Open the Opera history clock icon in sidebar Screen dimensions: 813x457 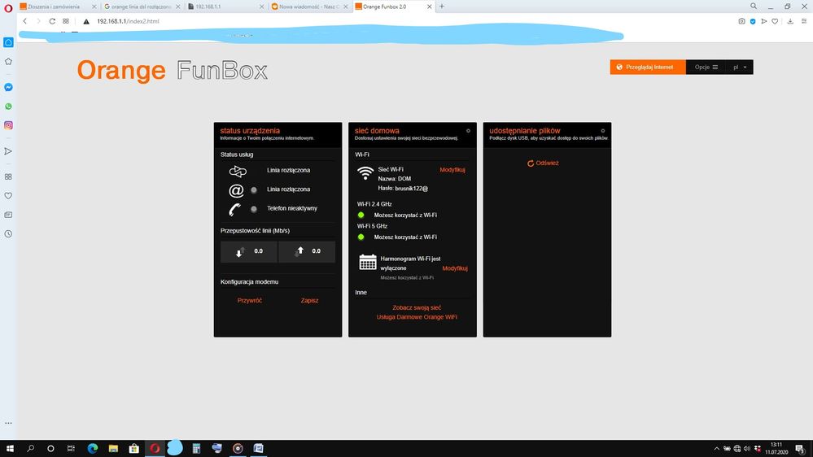[8, 233]
